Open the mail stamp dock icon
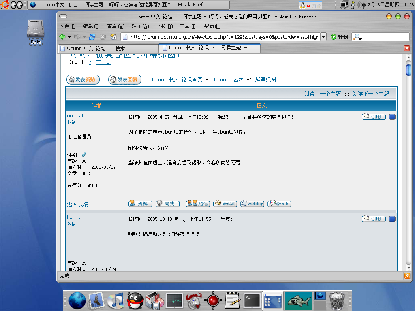 coord(96,301)
